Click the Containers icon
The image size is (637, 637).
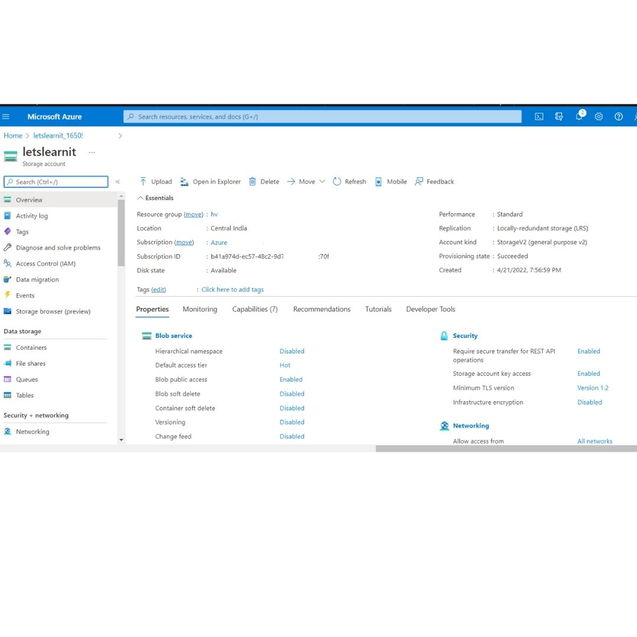[7, 347]
